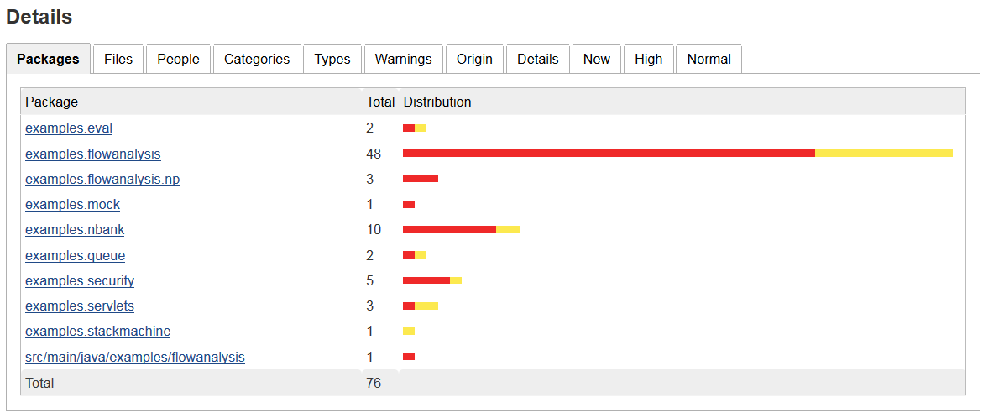
Task: Switch to the Files tab
Action: [x=118, y=59]
